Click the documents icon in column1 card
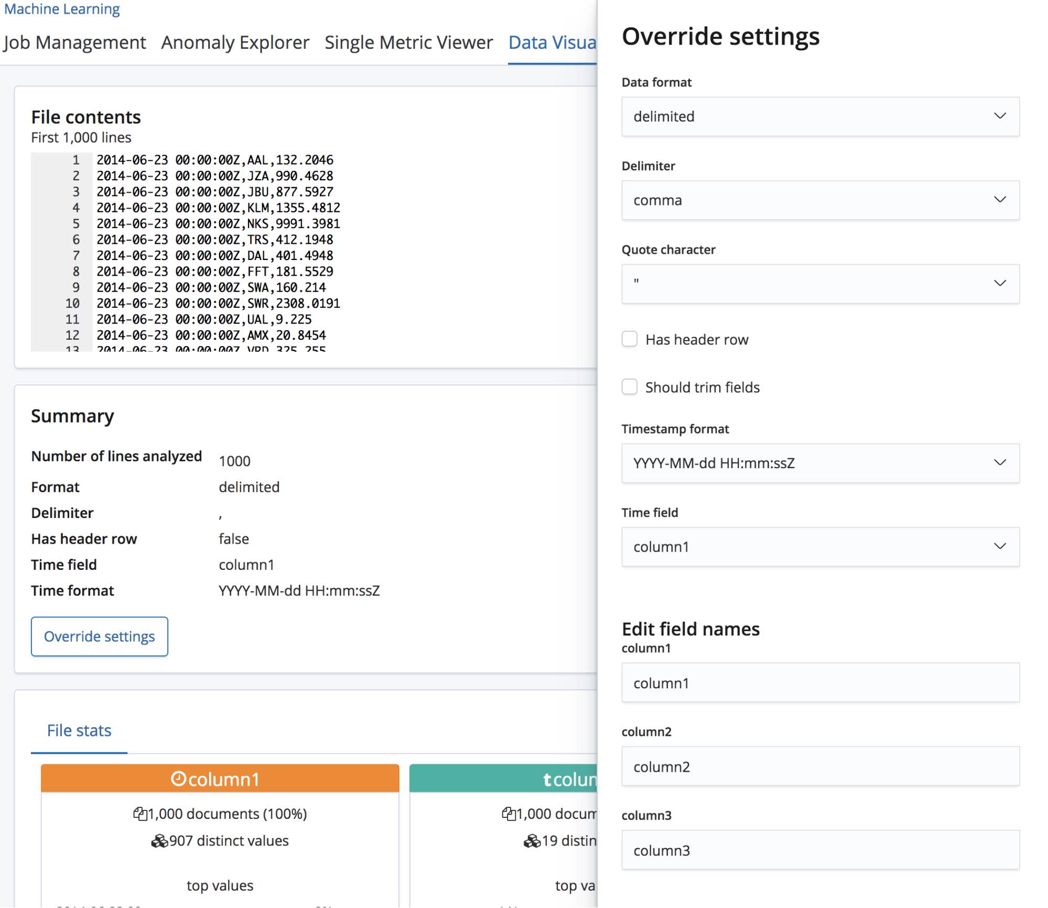Screen dimensions: 1048x908 click(139, 814)
